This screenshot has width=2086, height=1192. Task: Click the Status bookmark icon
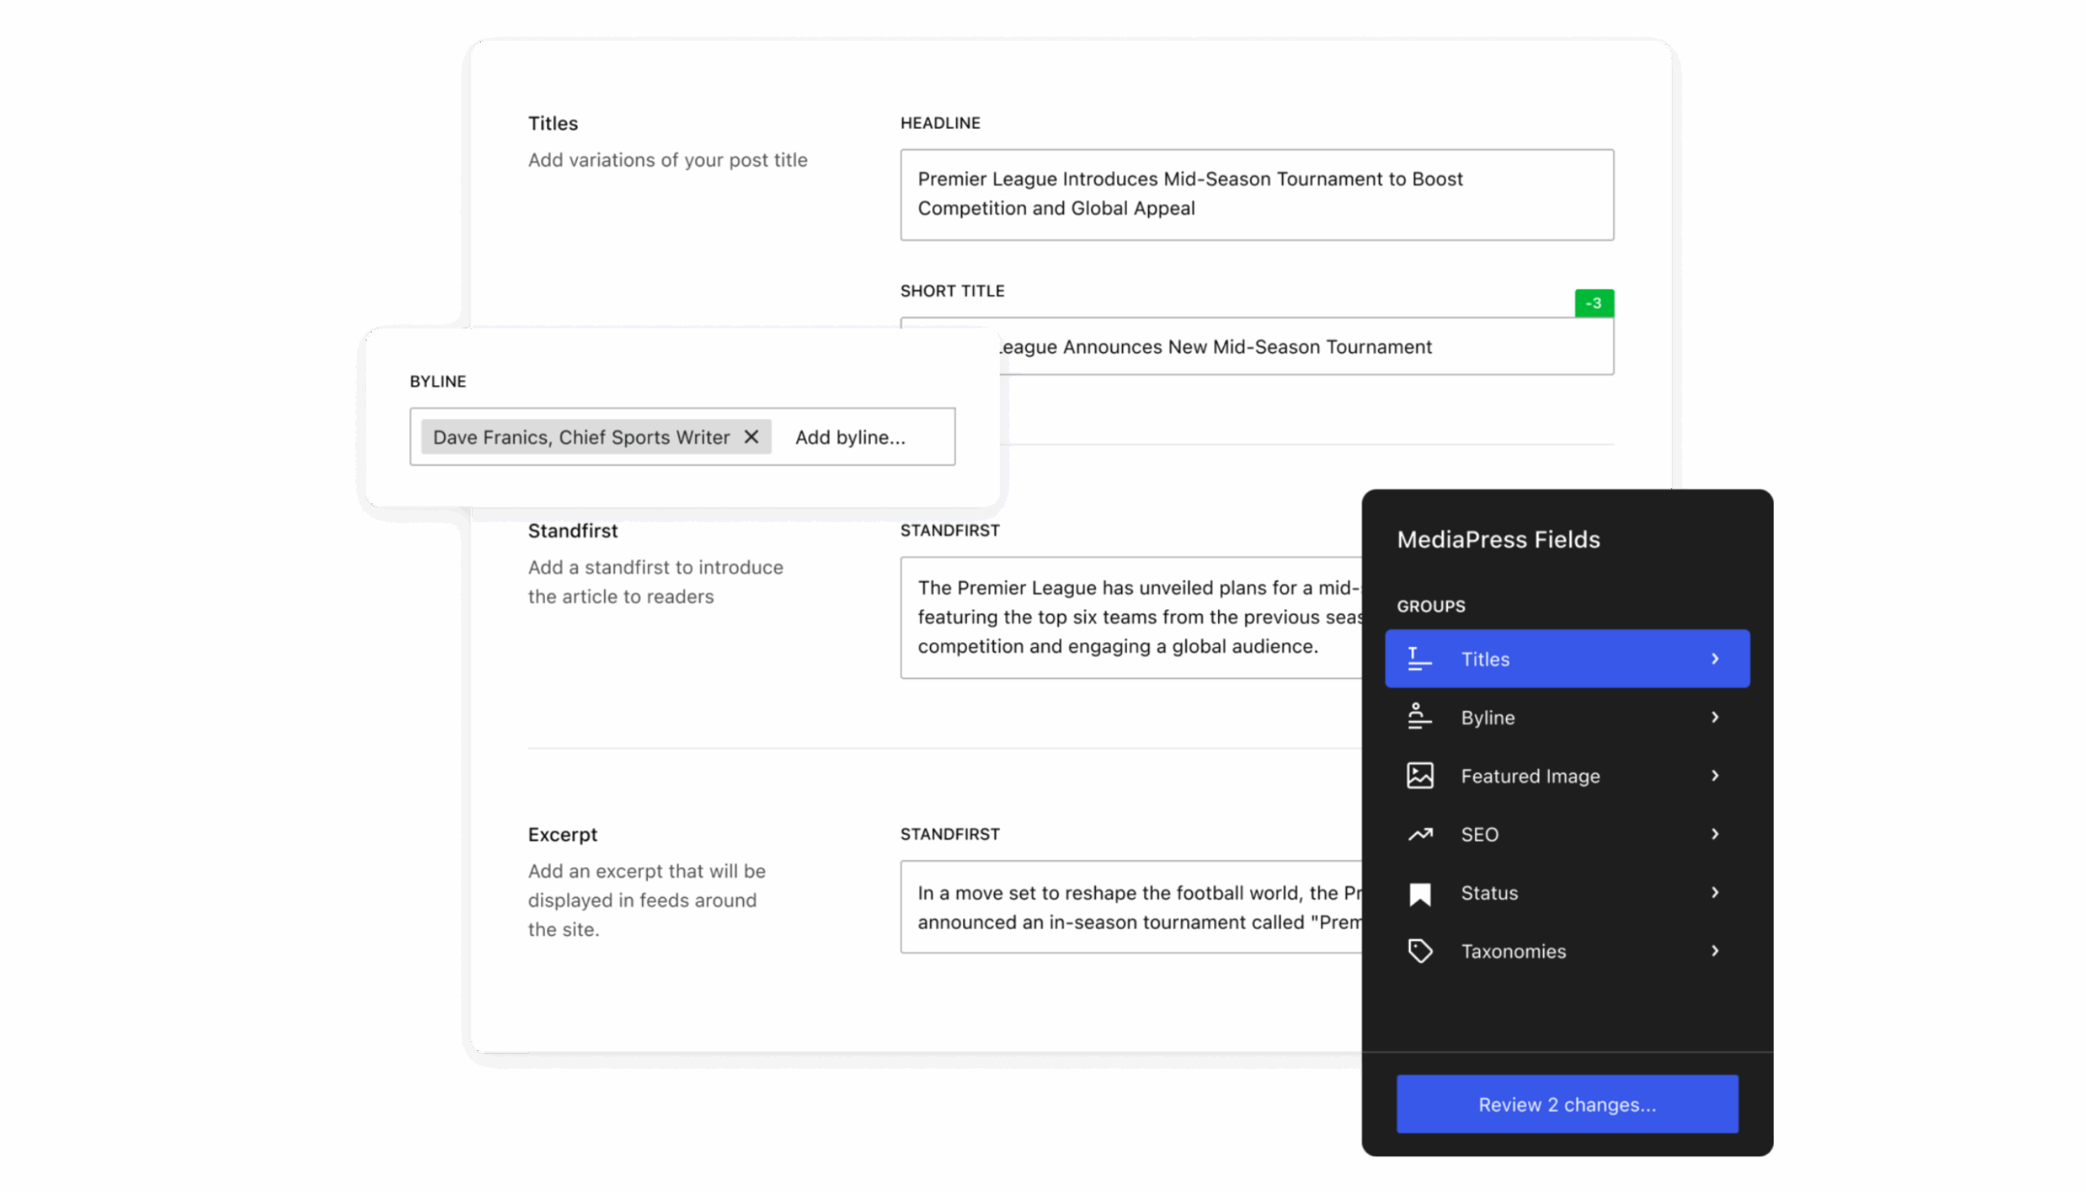(x=1419, y=893)
